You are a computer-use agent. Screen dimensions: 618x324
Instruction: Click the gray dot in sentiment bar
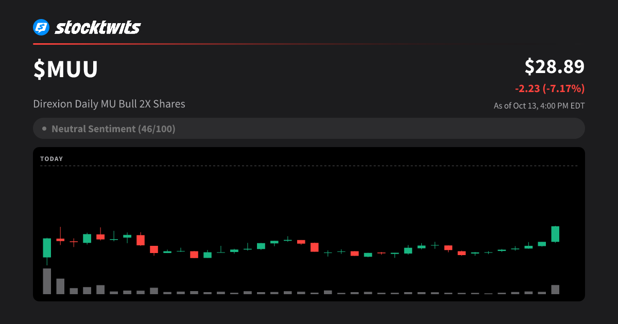coord(44,129)
